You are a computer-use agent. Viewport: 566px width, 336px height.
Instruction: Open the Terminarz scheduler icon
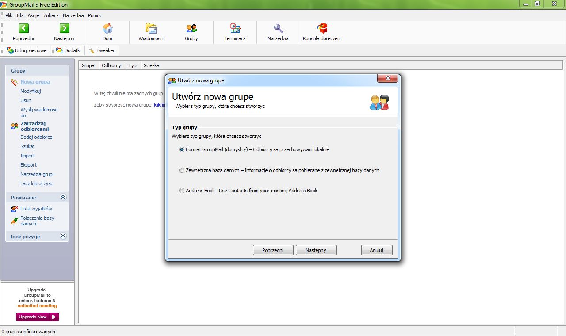point(235,28)
